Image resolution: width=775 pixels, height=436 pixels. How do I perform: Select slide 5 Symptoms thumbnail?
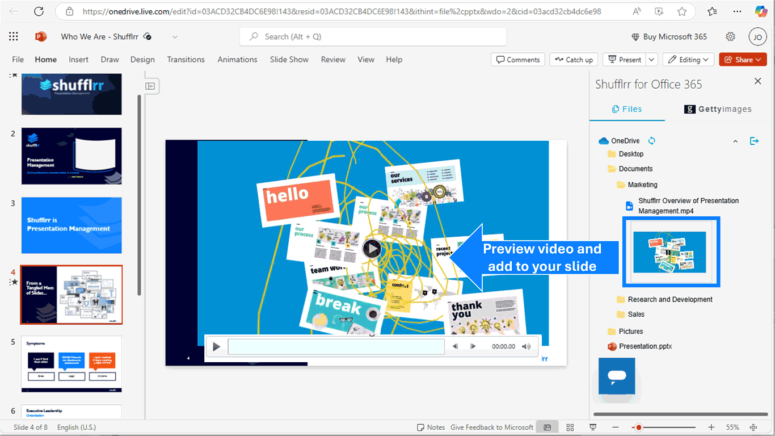[x=71, y=364]
